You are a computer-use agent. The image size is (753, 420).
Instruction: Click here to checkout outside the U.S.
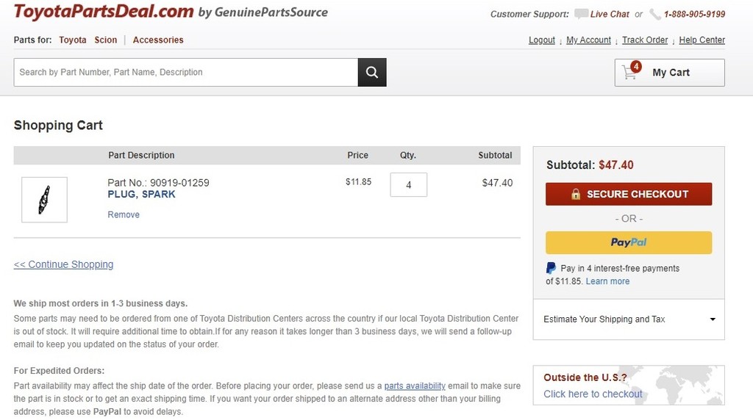pyautogui.click(x=593, y=394)
